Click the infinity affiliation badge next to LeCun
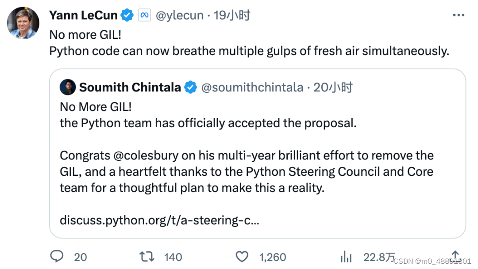 (x=145, y=15)
